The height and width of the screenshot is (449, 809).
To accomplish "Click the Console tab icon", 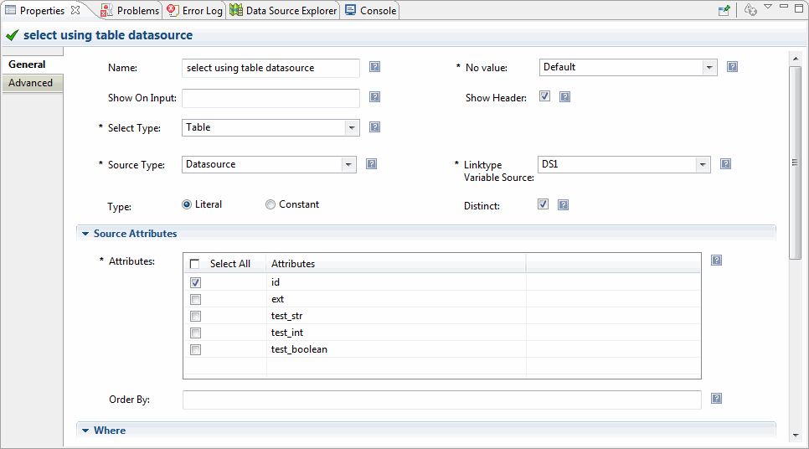I will tap(350, 10).
